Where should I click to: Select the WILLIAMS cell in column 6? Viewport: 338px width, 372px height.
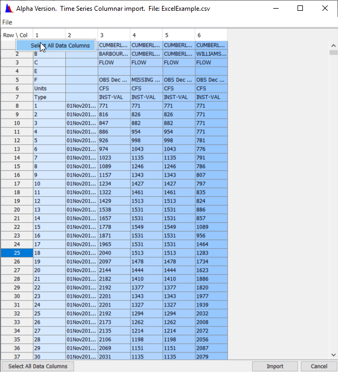pos(211,54)
